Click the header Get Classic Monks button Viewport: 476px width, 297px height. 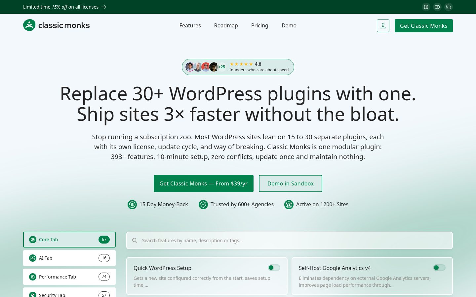coord(424,26)
